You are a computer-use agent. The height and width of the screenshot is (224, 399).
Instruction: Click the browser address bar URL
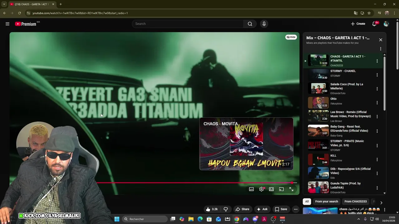[80, 13]
